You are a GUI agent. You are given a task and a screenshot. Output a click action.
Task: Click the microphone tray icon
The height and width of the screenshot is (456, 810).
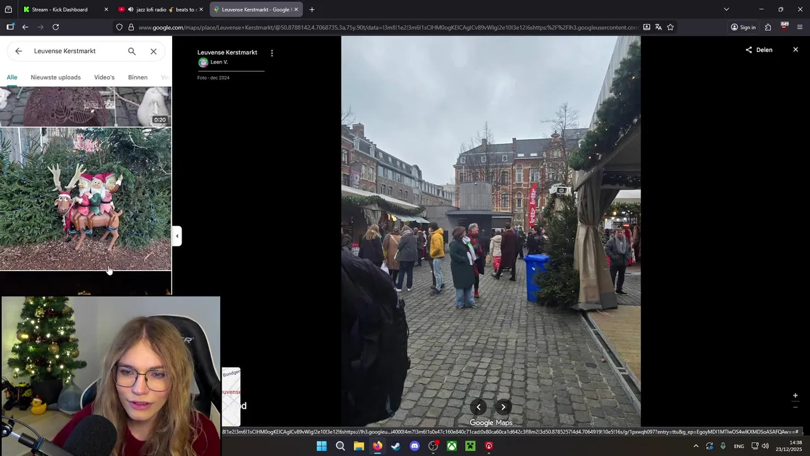[723, 446]
